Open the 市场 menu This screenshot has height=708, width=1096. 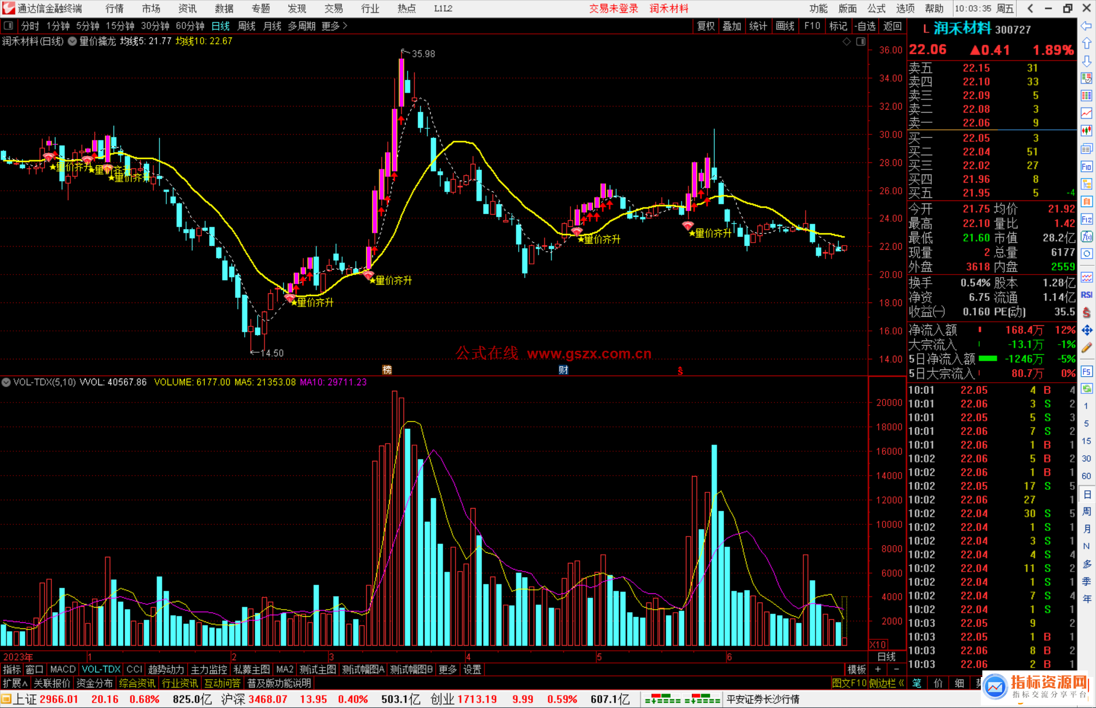tap(151, 9)
